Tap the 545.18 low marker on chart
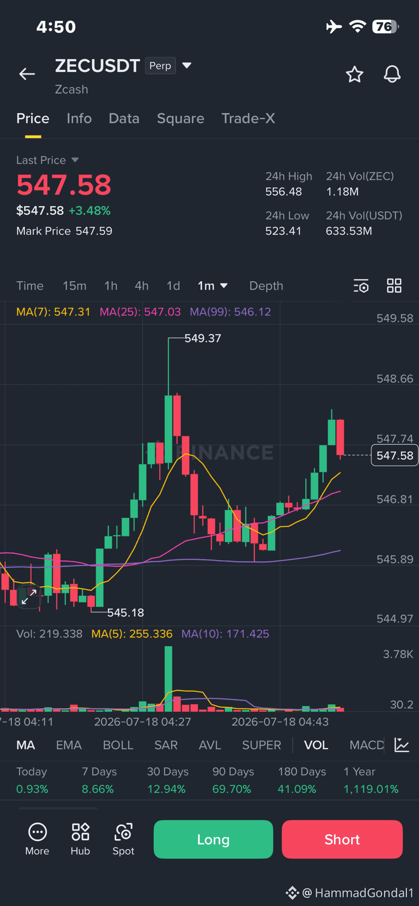The height and width of the screenshot is (906, 419). pos(125,613)
